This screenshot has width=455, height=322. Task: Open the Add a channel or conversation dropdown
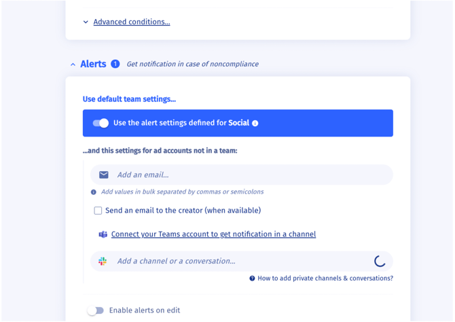pyautogui.click(x=238, y=261)
